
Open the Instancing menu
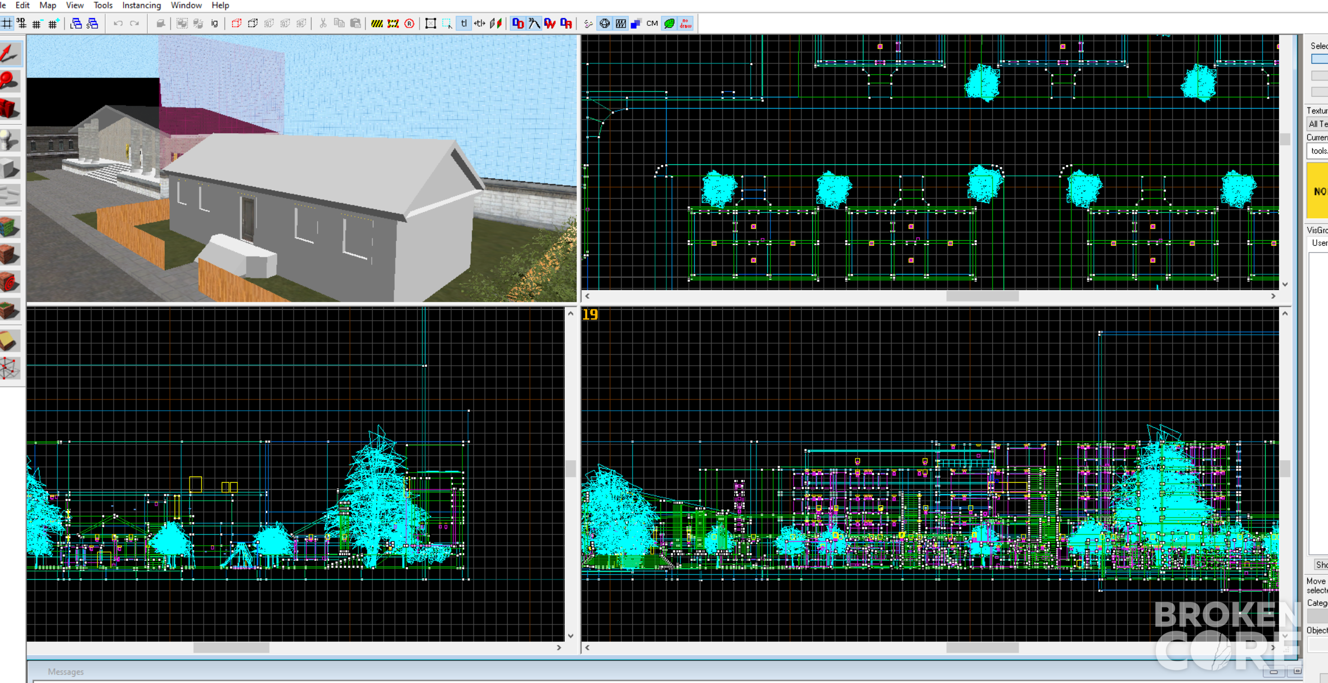click(x=141, y=5)
